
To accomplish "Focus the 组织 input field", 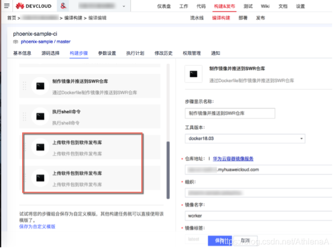I will (x=259, y=193).
